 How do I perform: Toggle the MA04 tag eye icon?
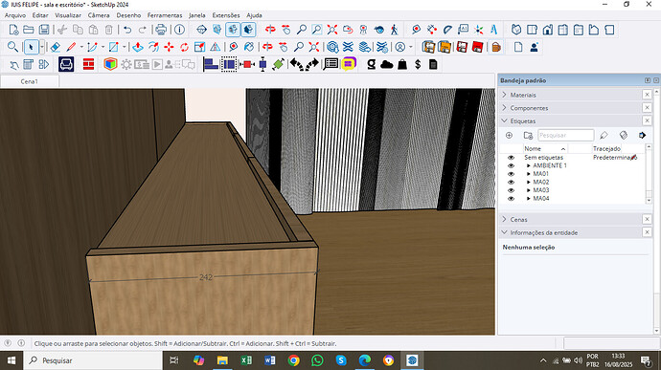click(x=511, y=199)
